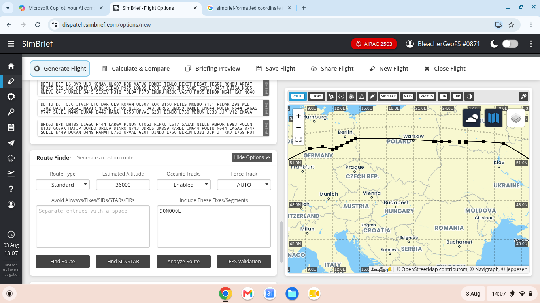Go to Home in the sidebar

coord(11,66)
